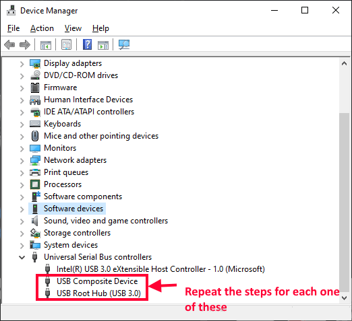352x321 pixels.
Task: Click the Forward arrow toolbar icon
Action: click(25, 44)
